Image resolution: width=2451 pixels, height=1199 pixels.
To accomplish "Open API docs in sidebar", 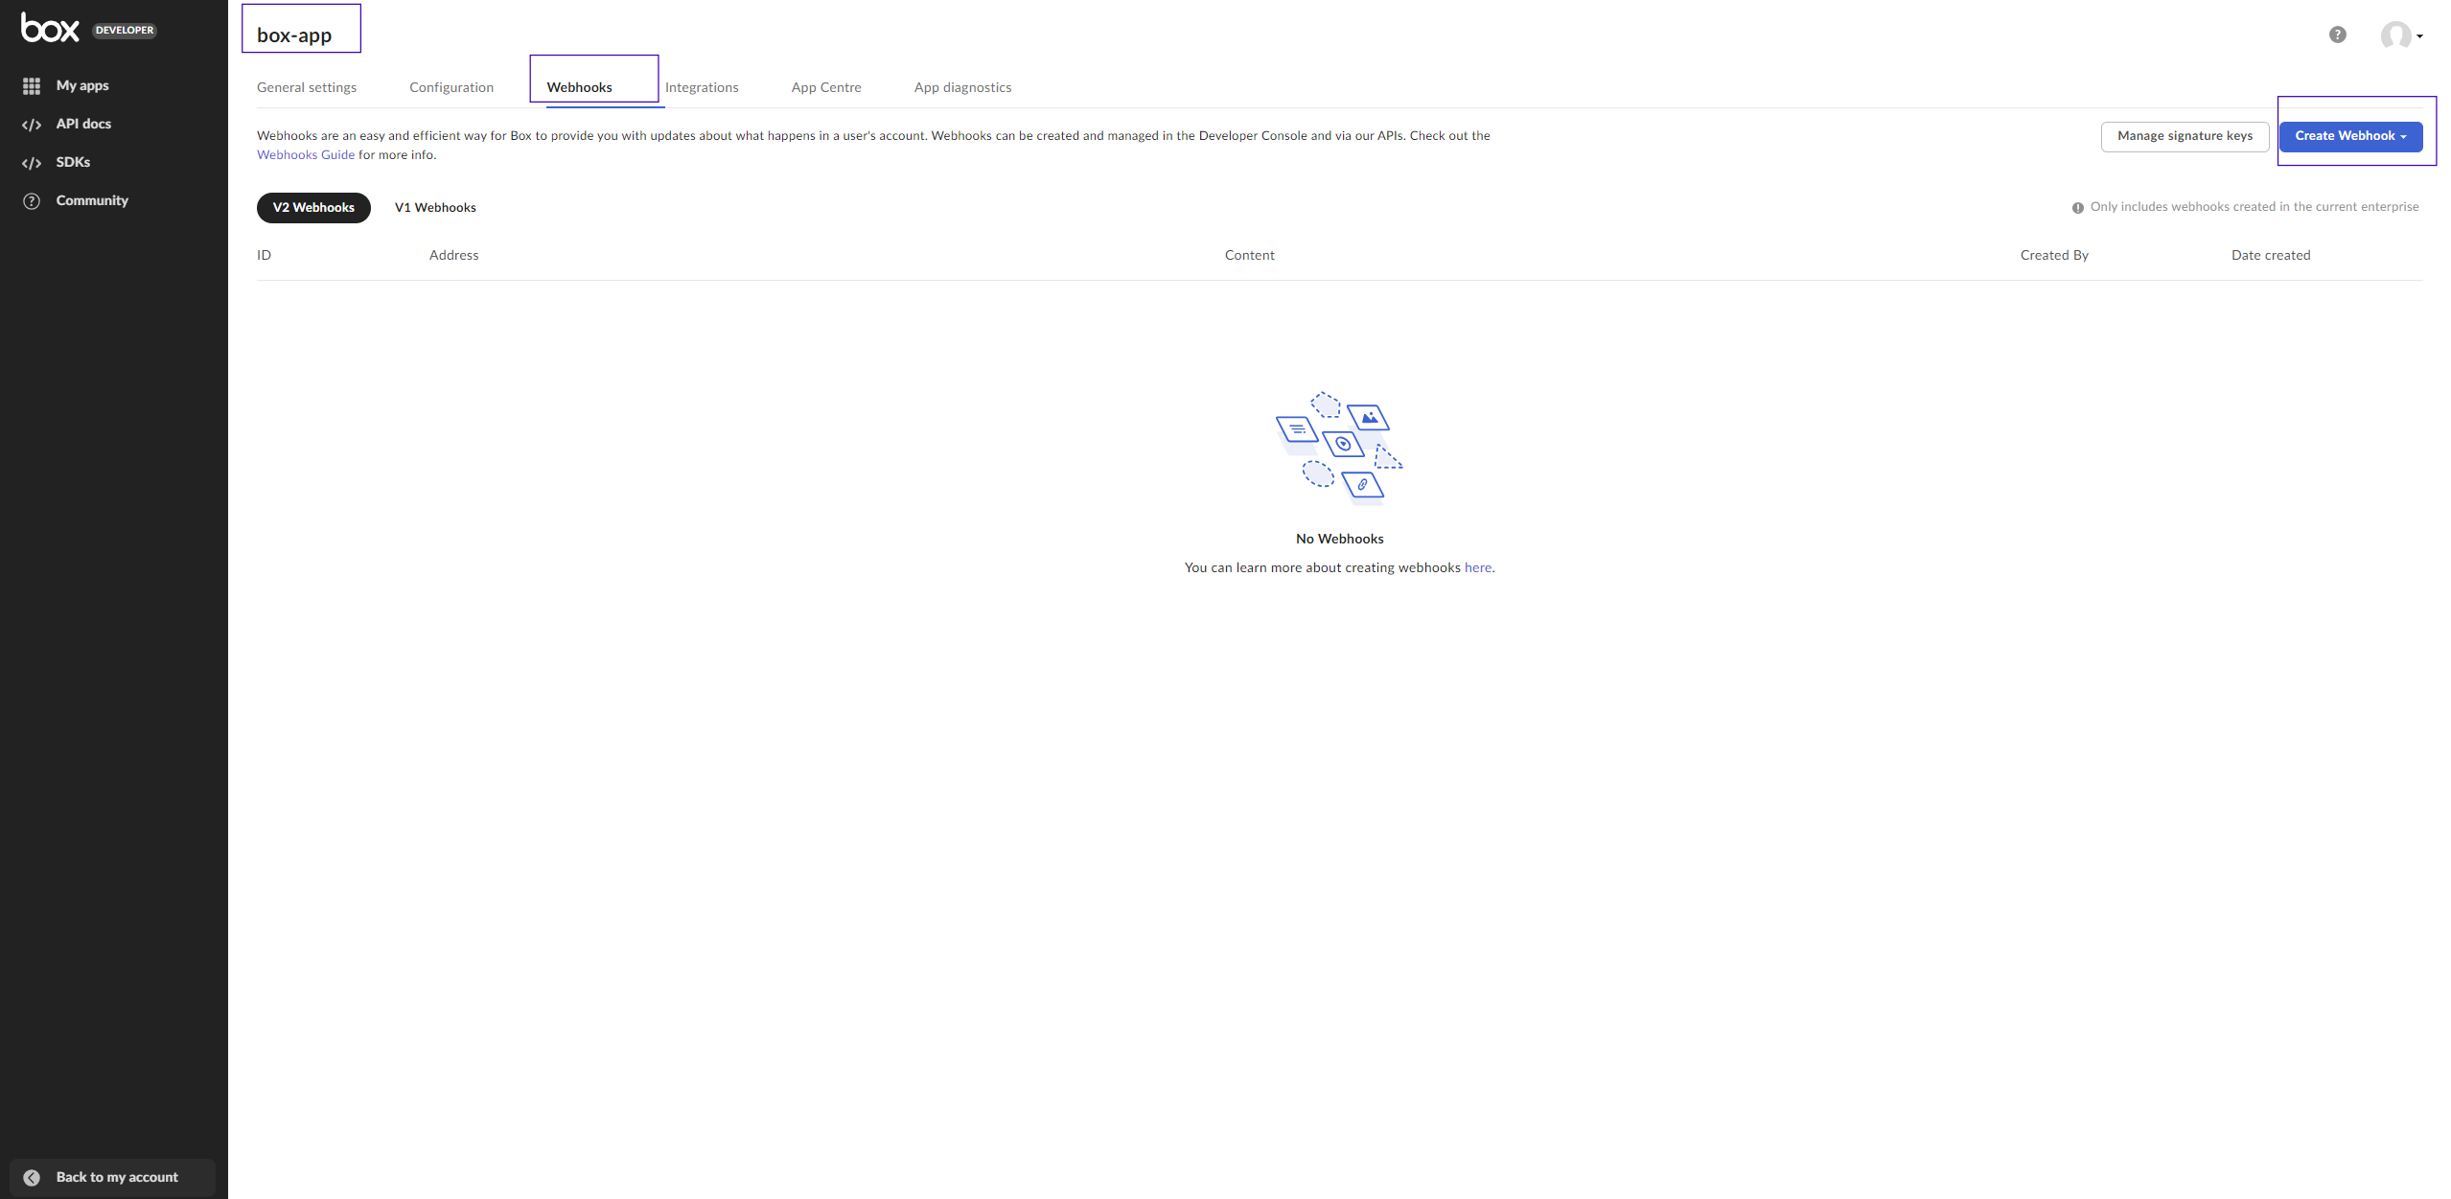I will 83,124.
